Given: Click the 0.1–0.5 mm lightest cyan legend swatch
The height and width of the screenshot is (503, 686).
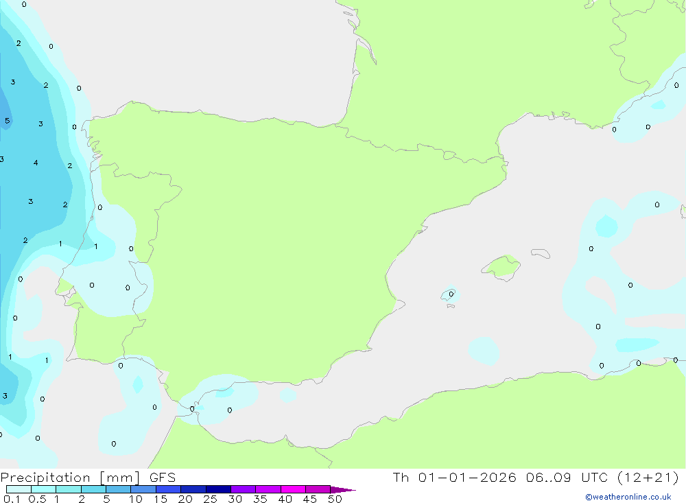Looking at the screenshot, I should 19,489.
